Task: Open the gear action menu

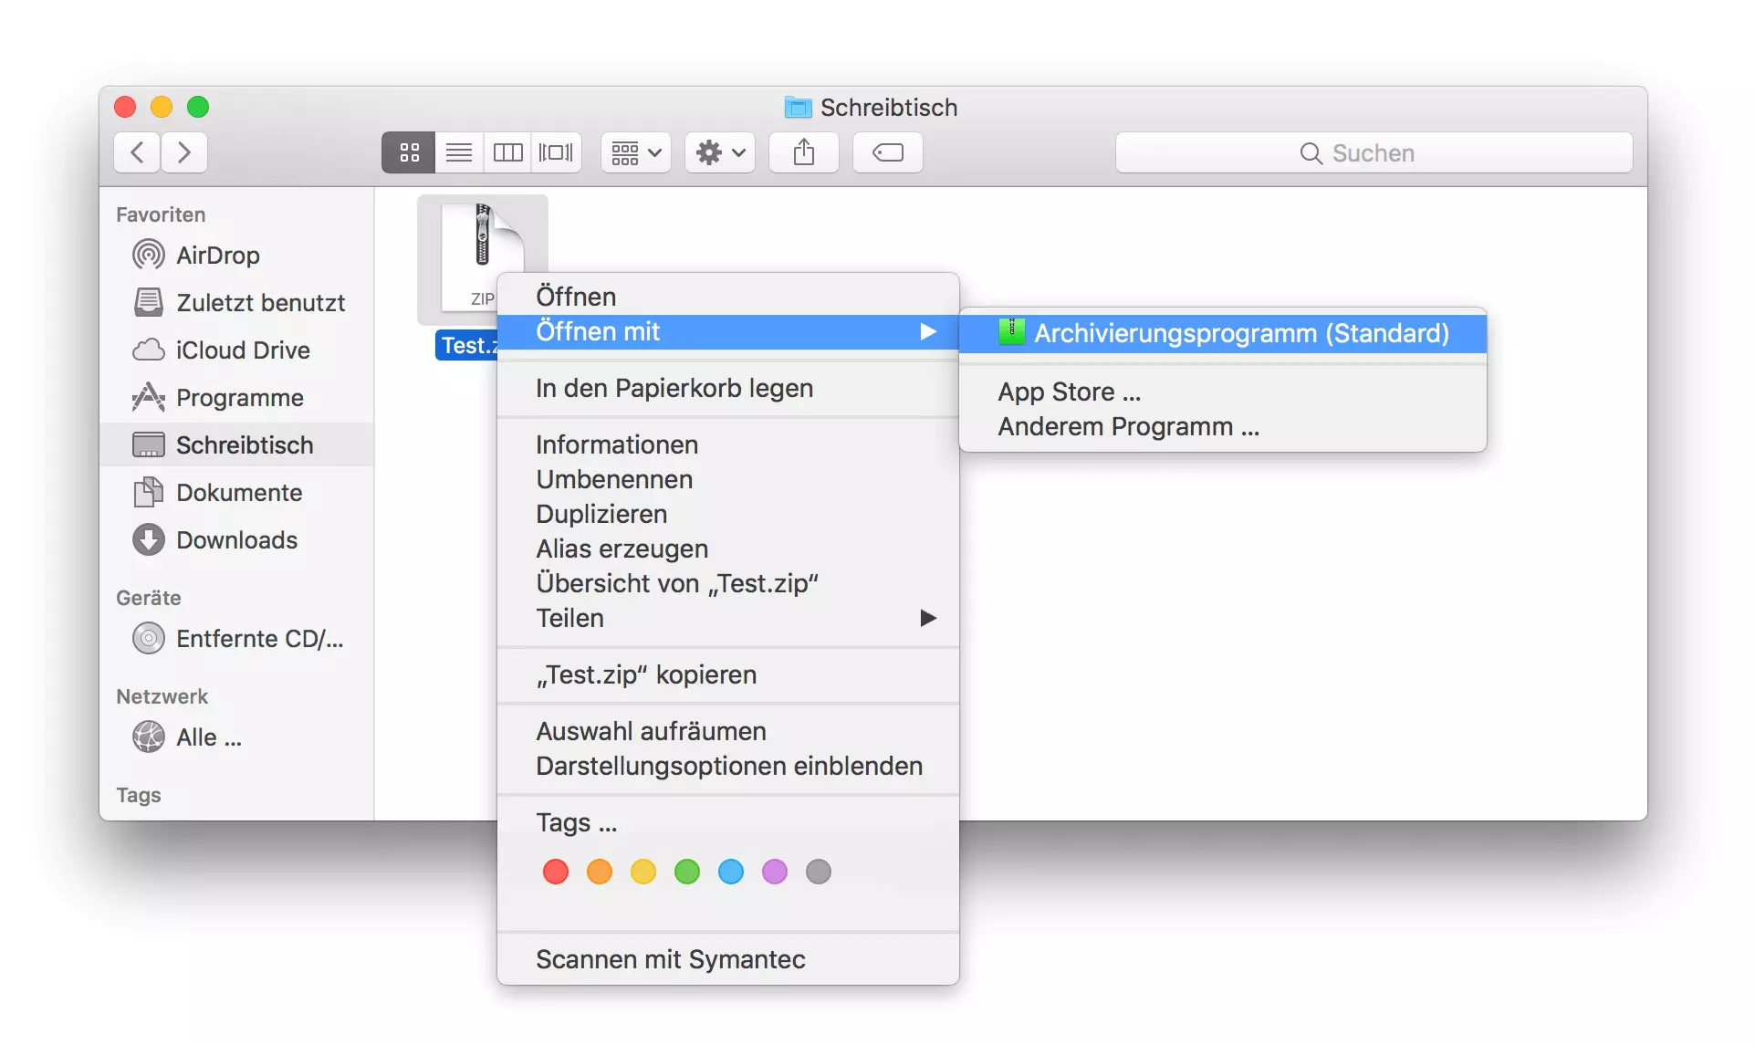Action: pos(720,152)
